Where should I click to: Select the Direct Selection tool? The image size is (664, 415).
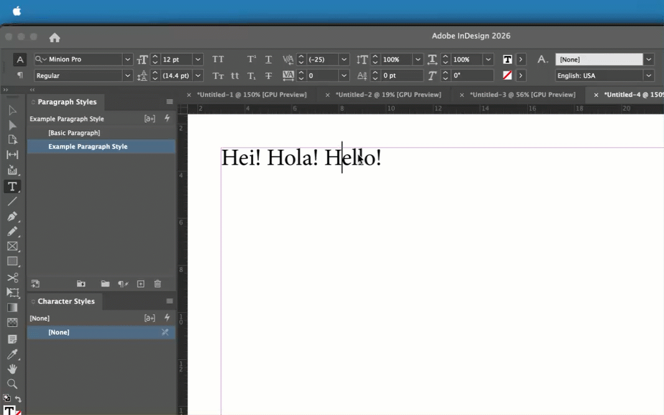pyautogui.click(x=12, y=125)
